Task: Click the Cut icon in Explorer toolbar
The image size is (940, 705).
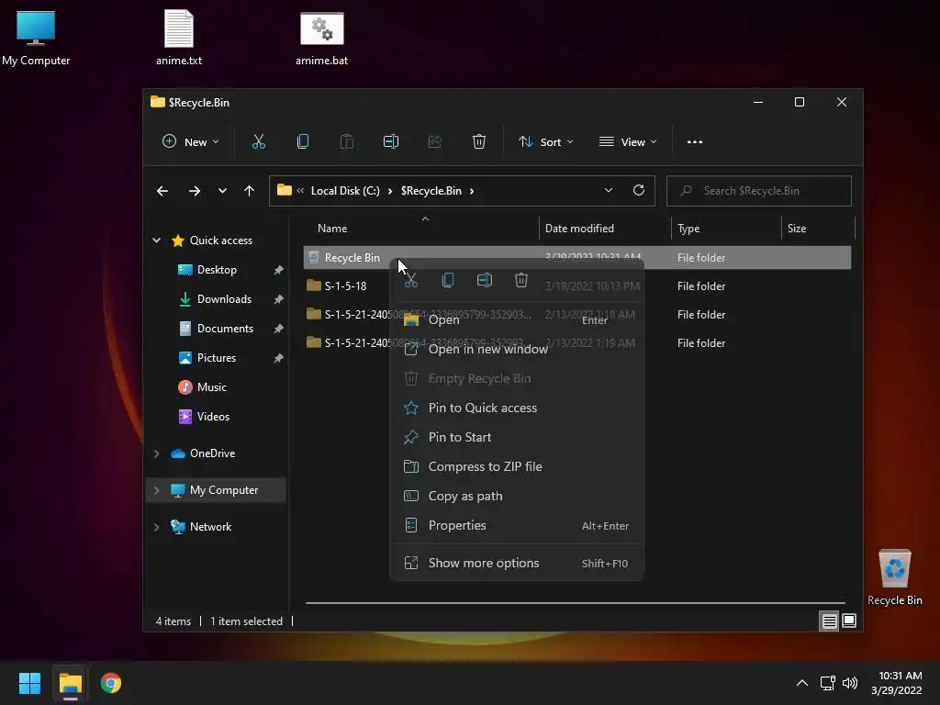Action: (x=258, y=142)
